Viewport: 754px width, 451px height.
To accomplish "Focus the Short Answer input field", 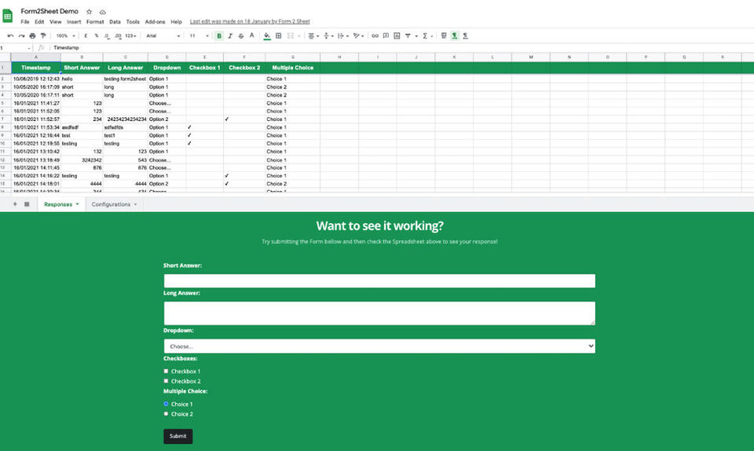I will (379, 280).
